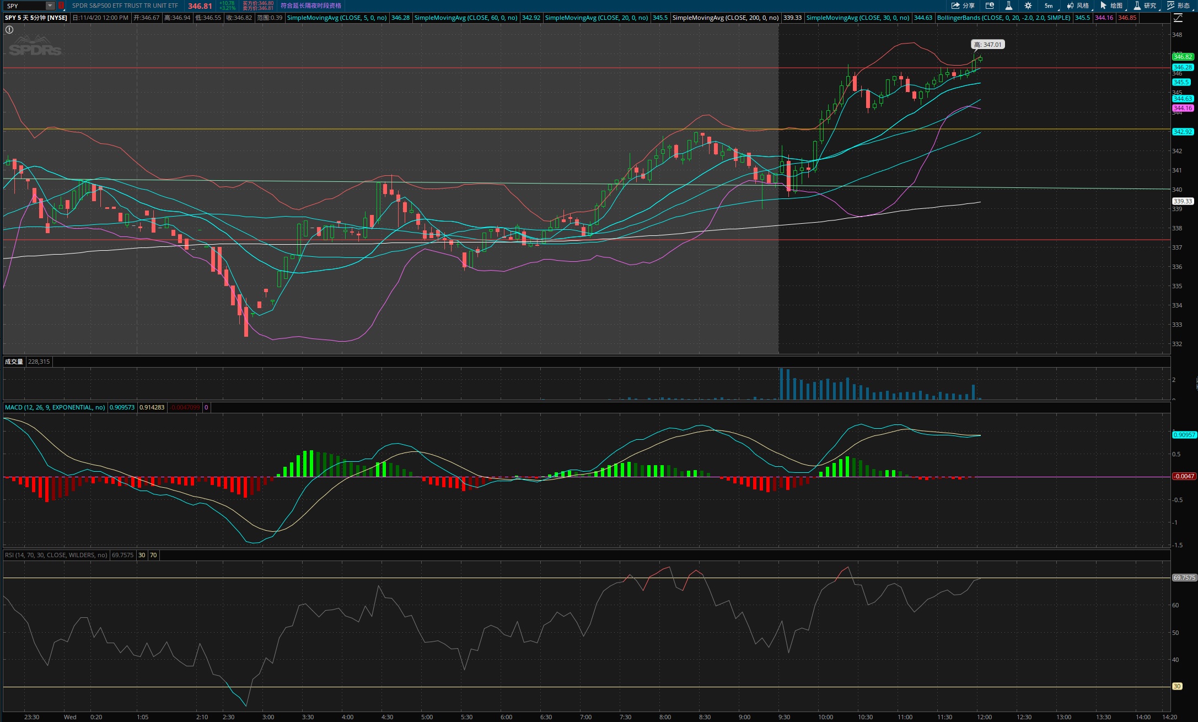Click the 日:11/4/20 12:00 PM date field
The image size is (1198, 722).
point(100,18)
